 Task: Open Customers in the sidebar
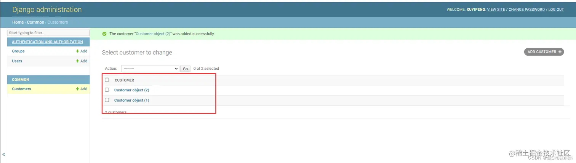[22, 89]
